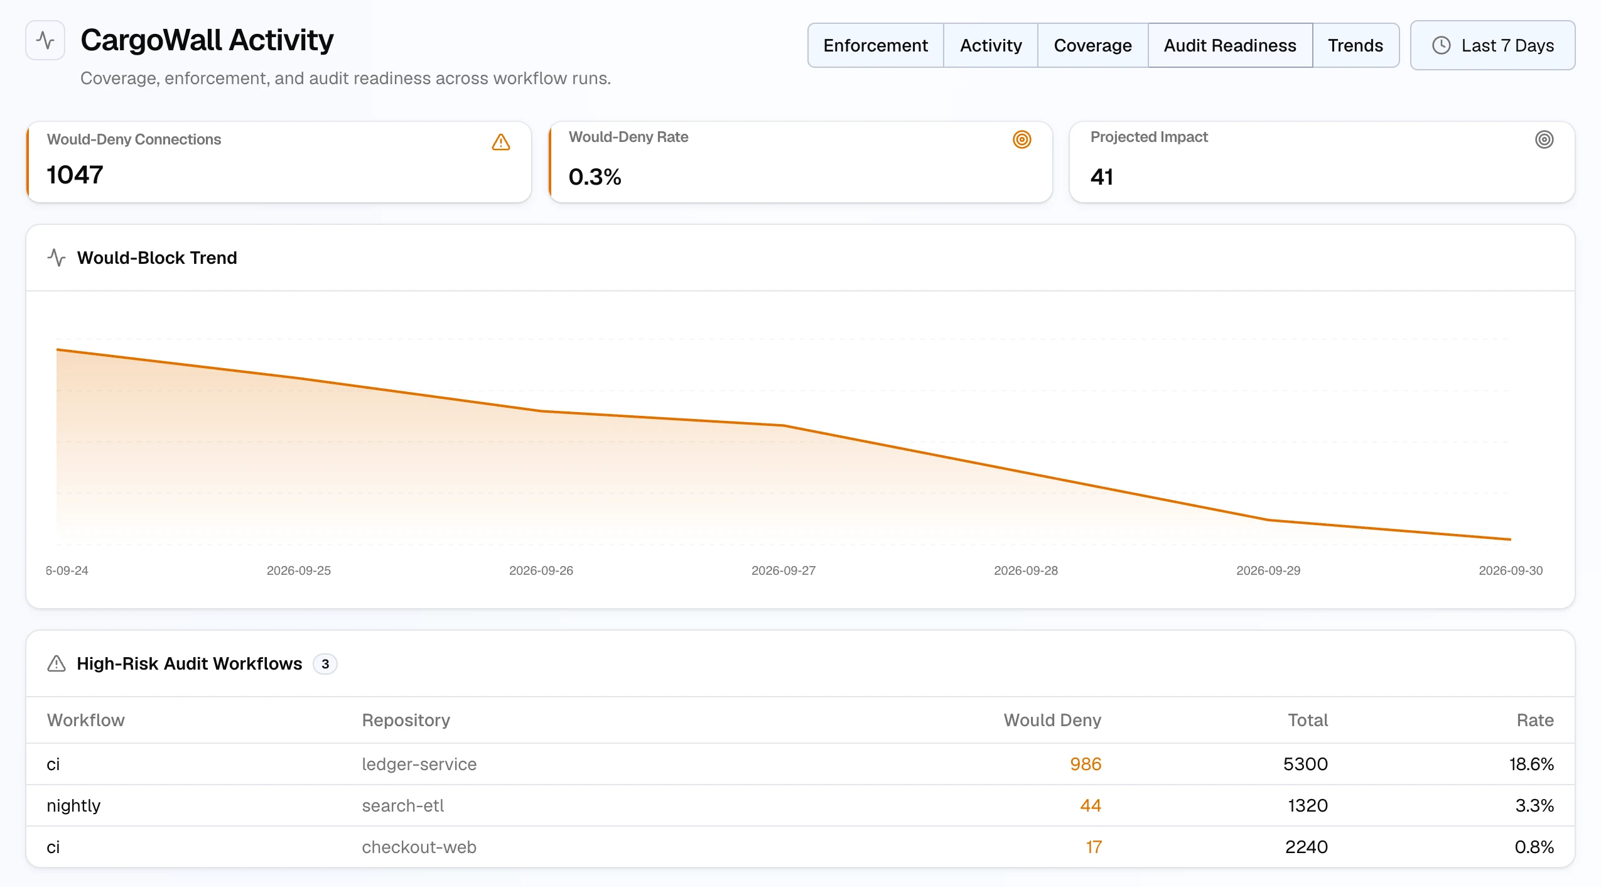Click the 2026-09-27 axis label on the trend chart
Screen dimensions: 1601x887
click(783, 570)
